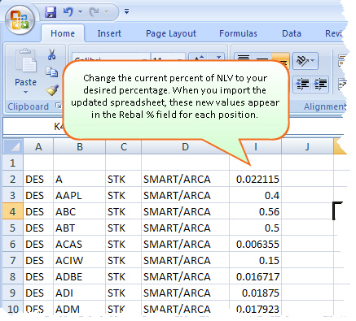Viewport: 356px width, 321px height.
Task: Select row 7 header
Action: click(x=13, y=260)
